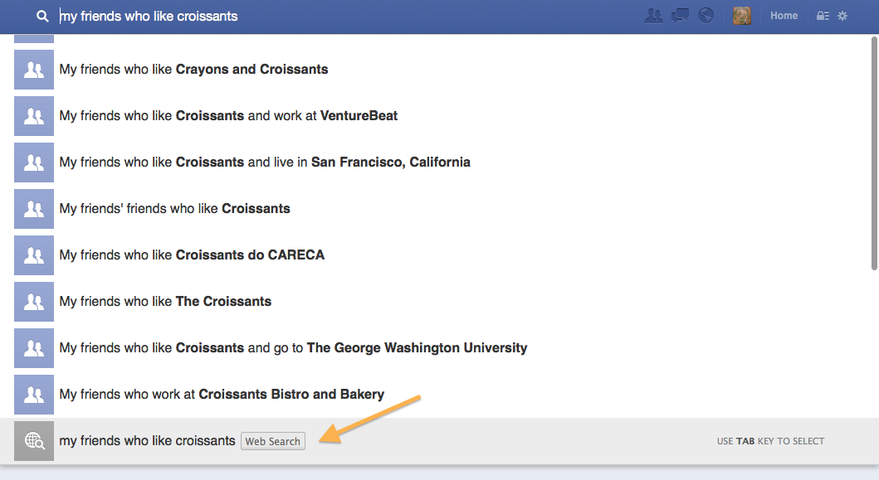Select friends icon beside George Washington University suggestion
The height and width of the screenshot is (480, 879).
pyautogui.click(x=34, y=348)
